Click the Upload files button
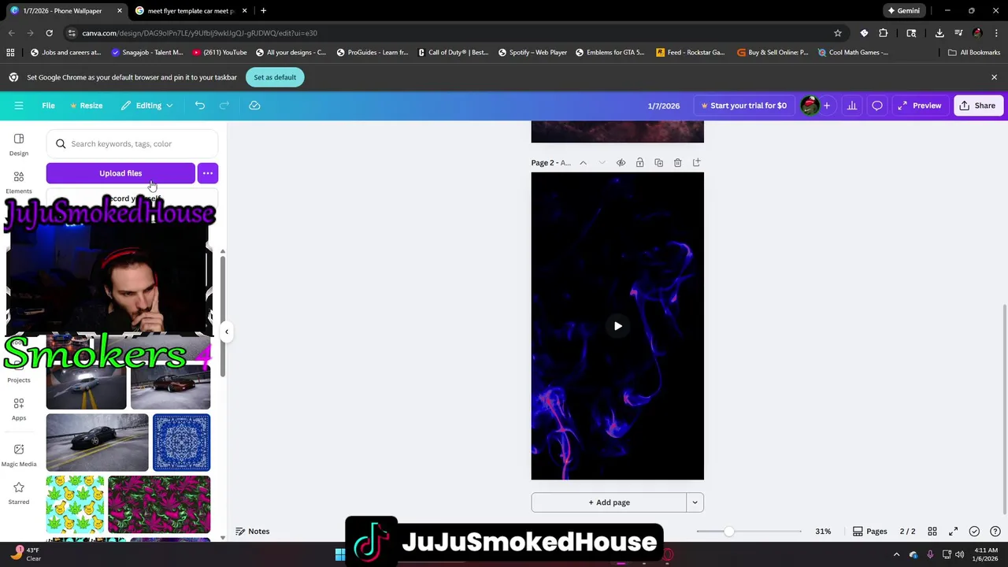 [x=120, y=173]
